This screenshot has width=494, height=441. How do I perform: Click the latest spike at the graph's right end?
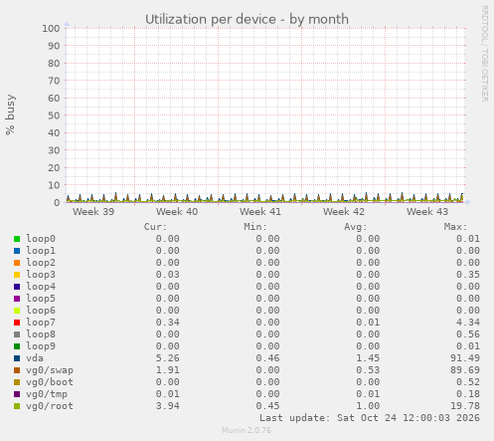[462, 197]
